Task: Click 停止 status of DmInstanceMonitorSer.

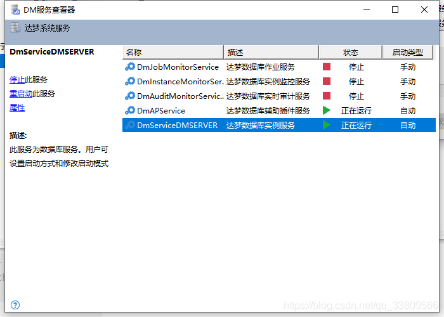Action: (356, 82)
